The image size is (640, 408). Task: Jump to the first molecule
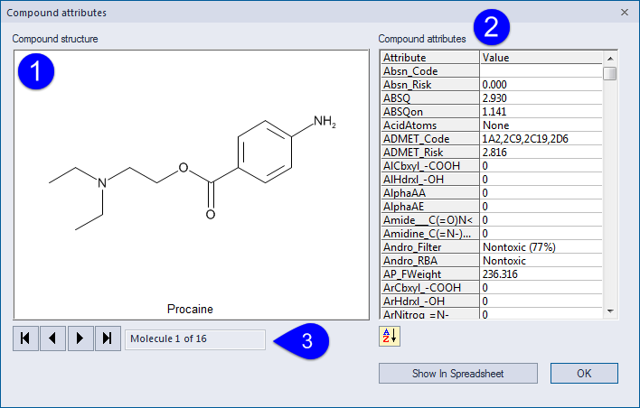click(x=25, y=338)
